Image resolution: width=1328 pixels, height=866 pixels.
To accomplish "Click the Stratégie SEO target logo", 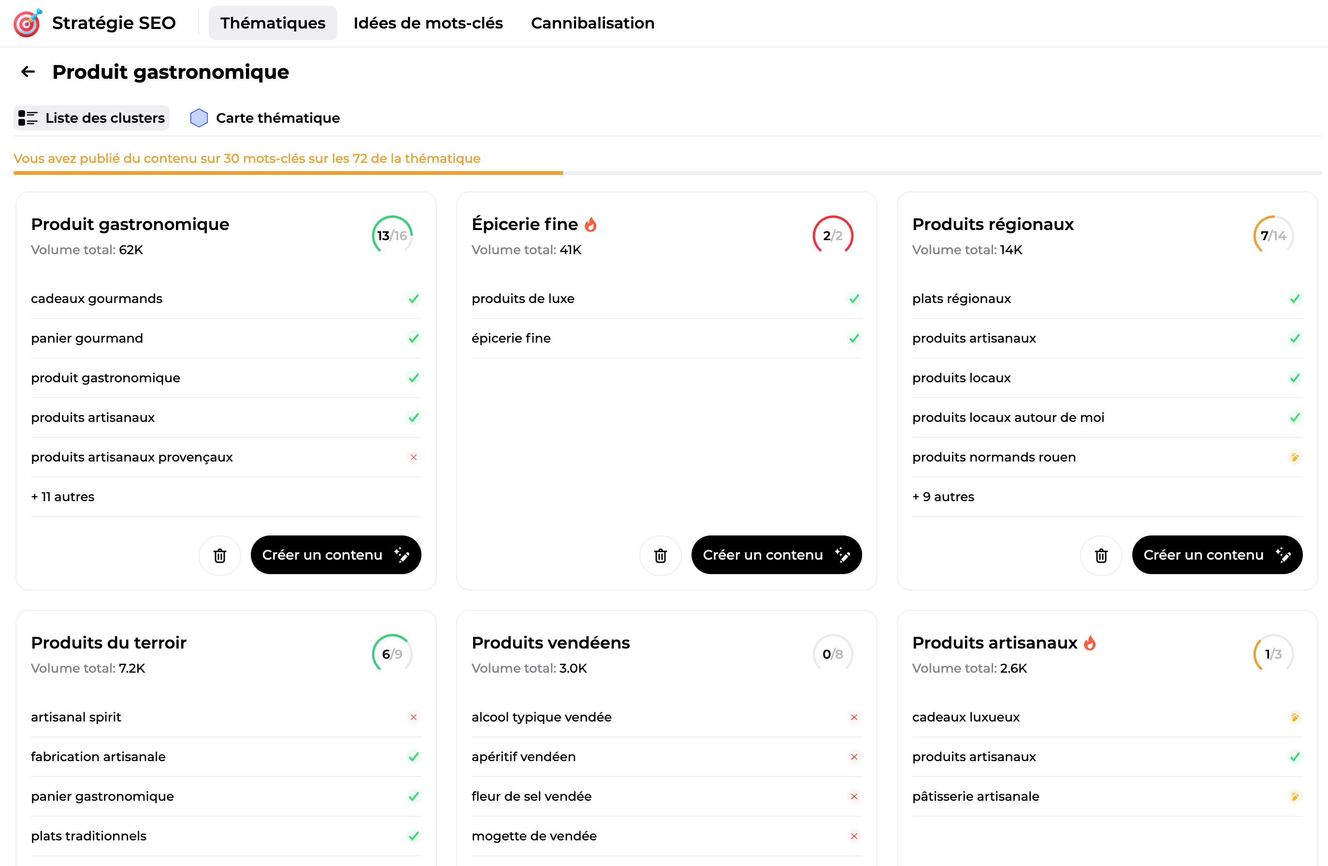I will (28, 23).
